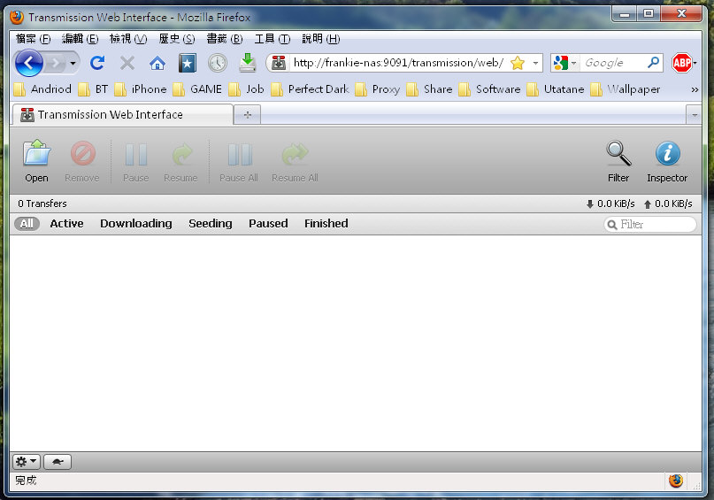Toggle turtle speed limit mode
Image resolution: width=714 pixels, height=500 pixels.
pos(58,462)
